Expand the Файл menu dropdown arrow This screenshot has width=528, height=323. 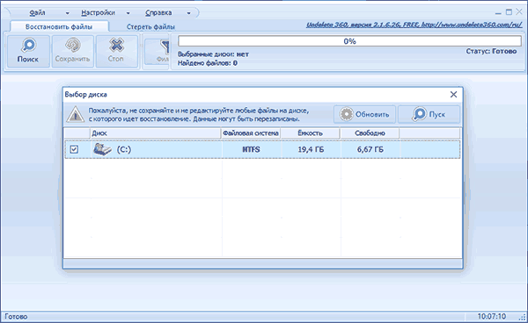[68, 13]
